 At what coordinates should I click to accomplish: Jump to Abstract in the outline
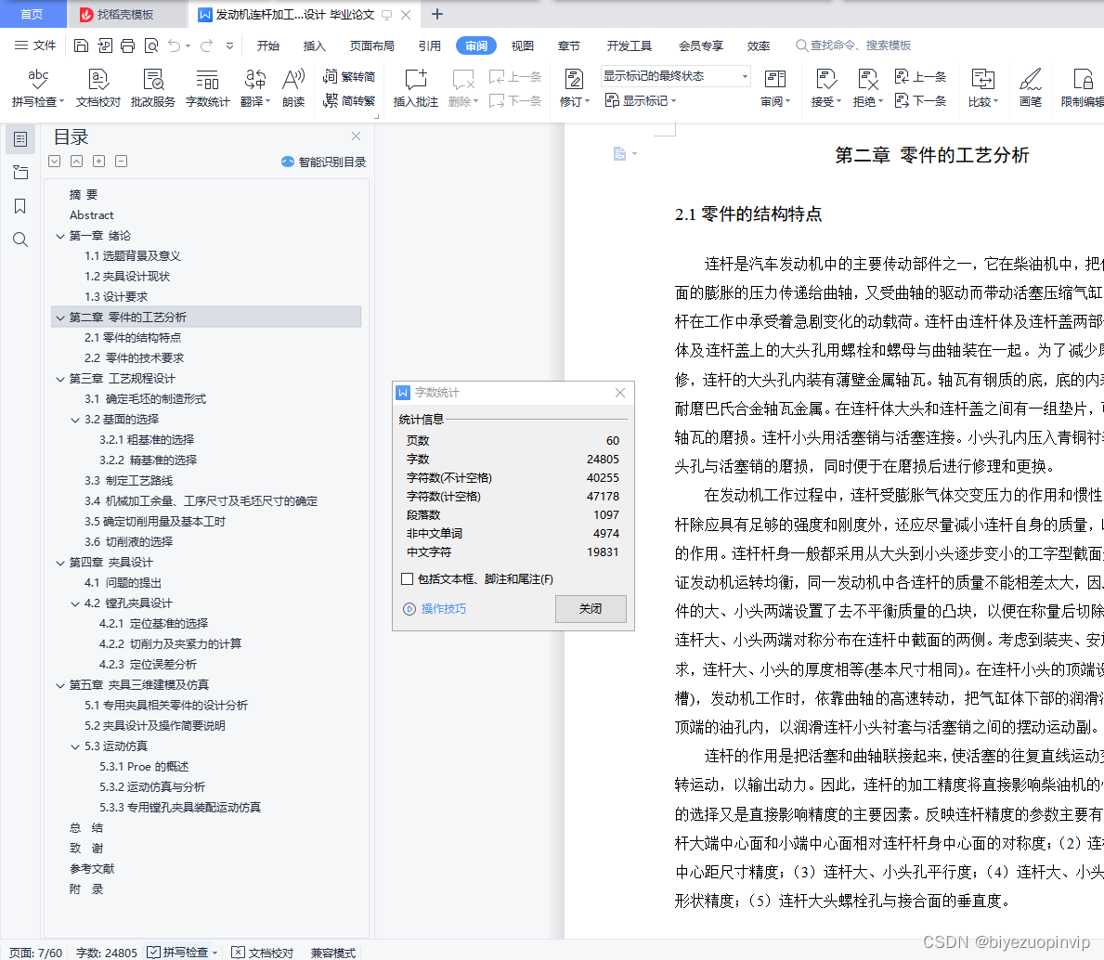coord(92,215)
